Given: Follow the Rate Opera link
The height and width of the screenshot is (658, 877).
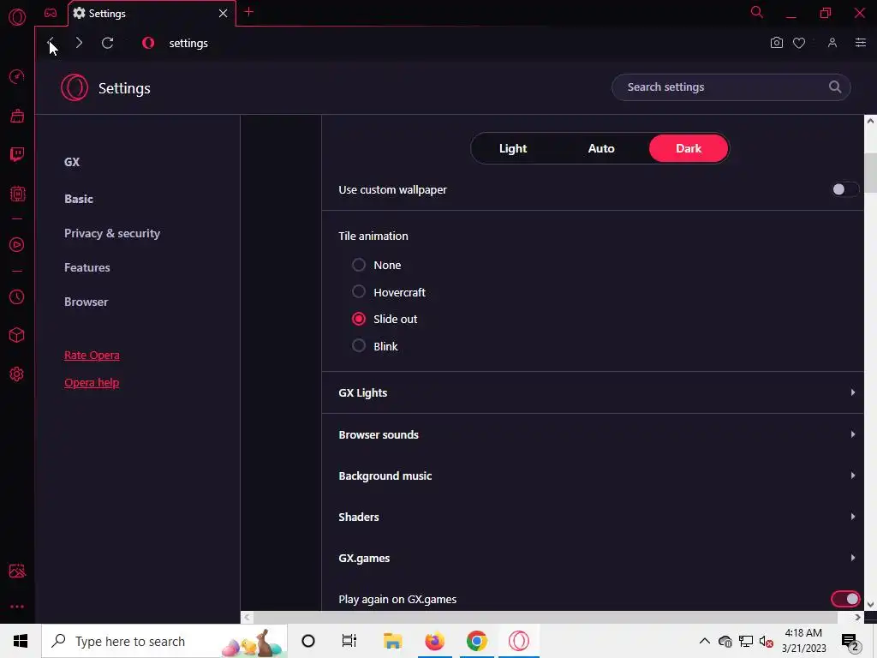Looking at the screenshot, I should point(92,356).
